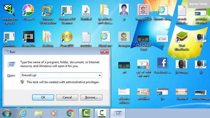This screenshot has width=210, height=118.
Task: Select the working on np ver1 icon
Action: [x=10, y=14]
